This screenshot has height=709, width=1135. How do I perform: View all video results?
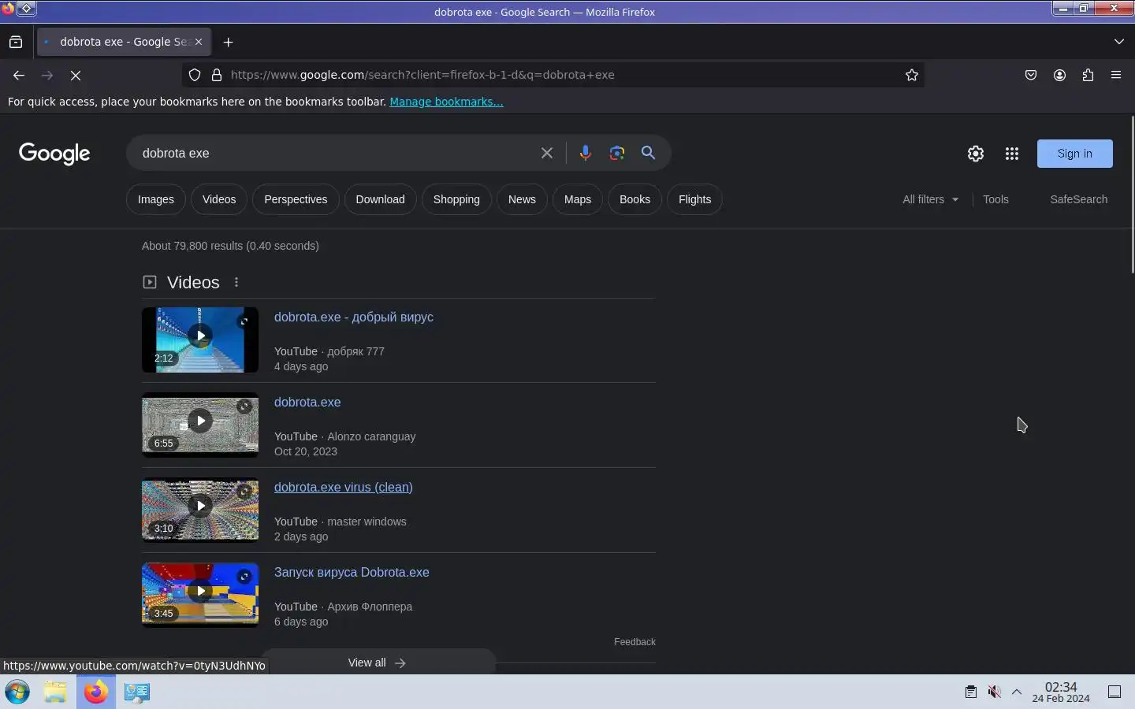[378, 663]
